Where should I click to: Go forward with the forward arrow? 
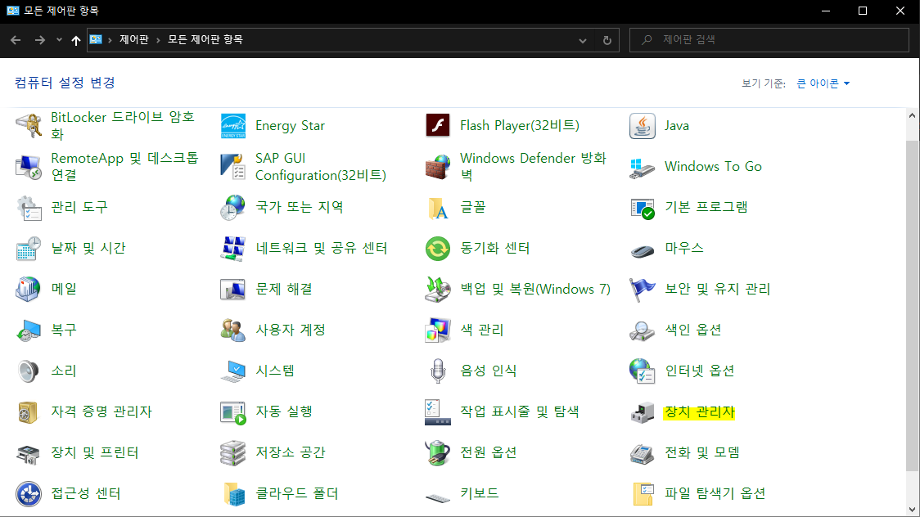(40, 40)
